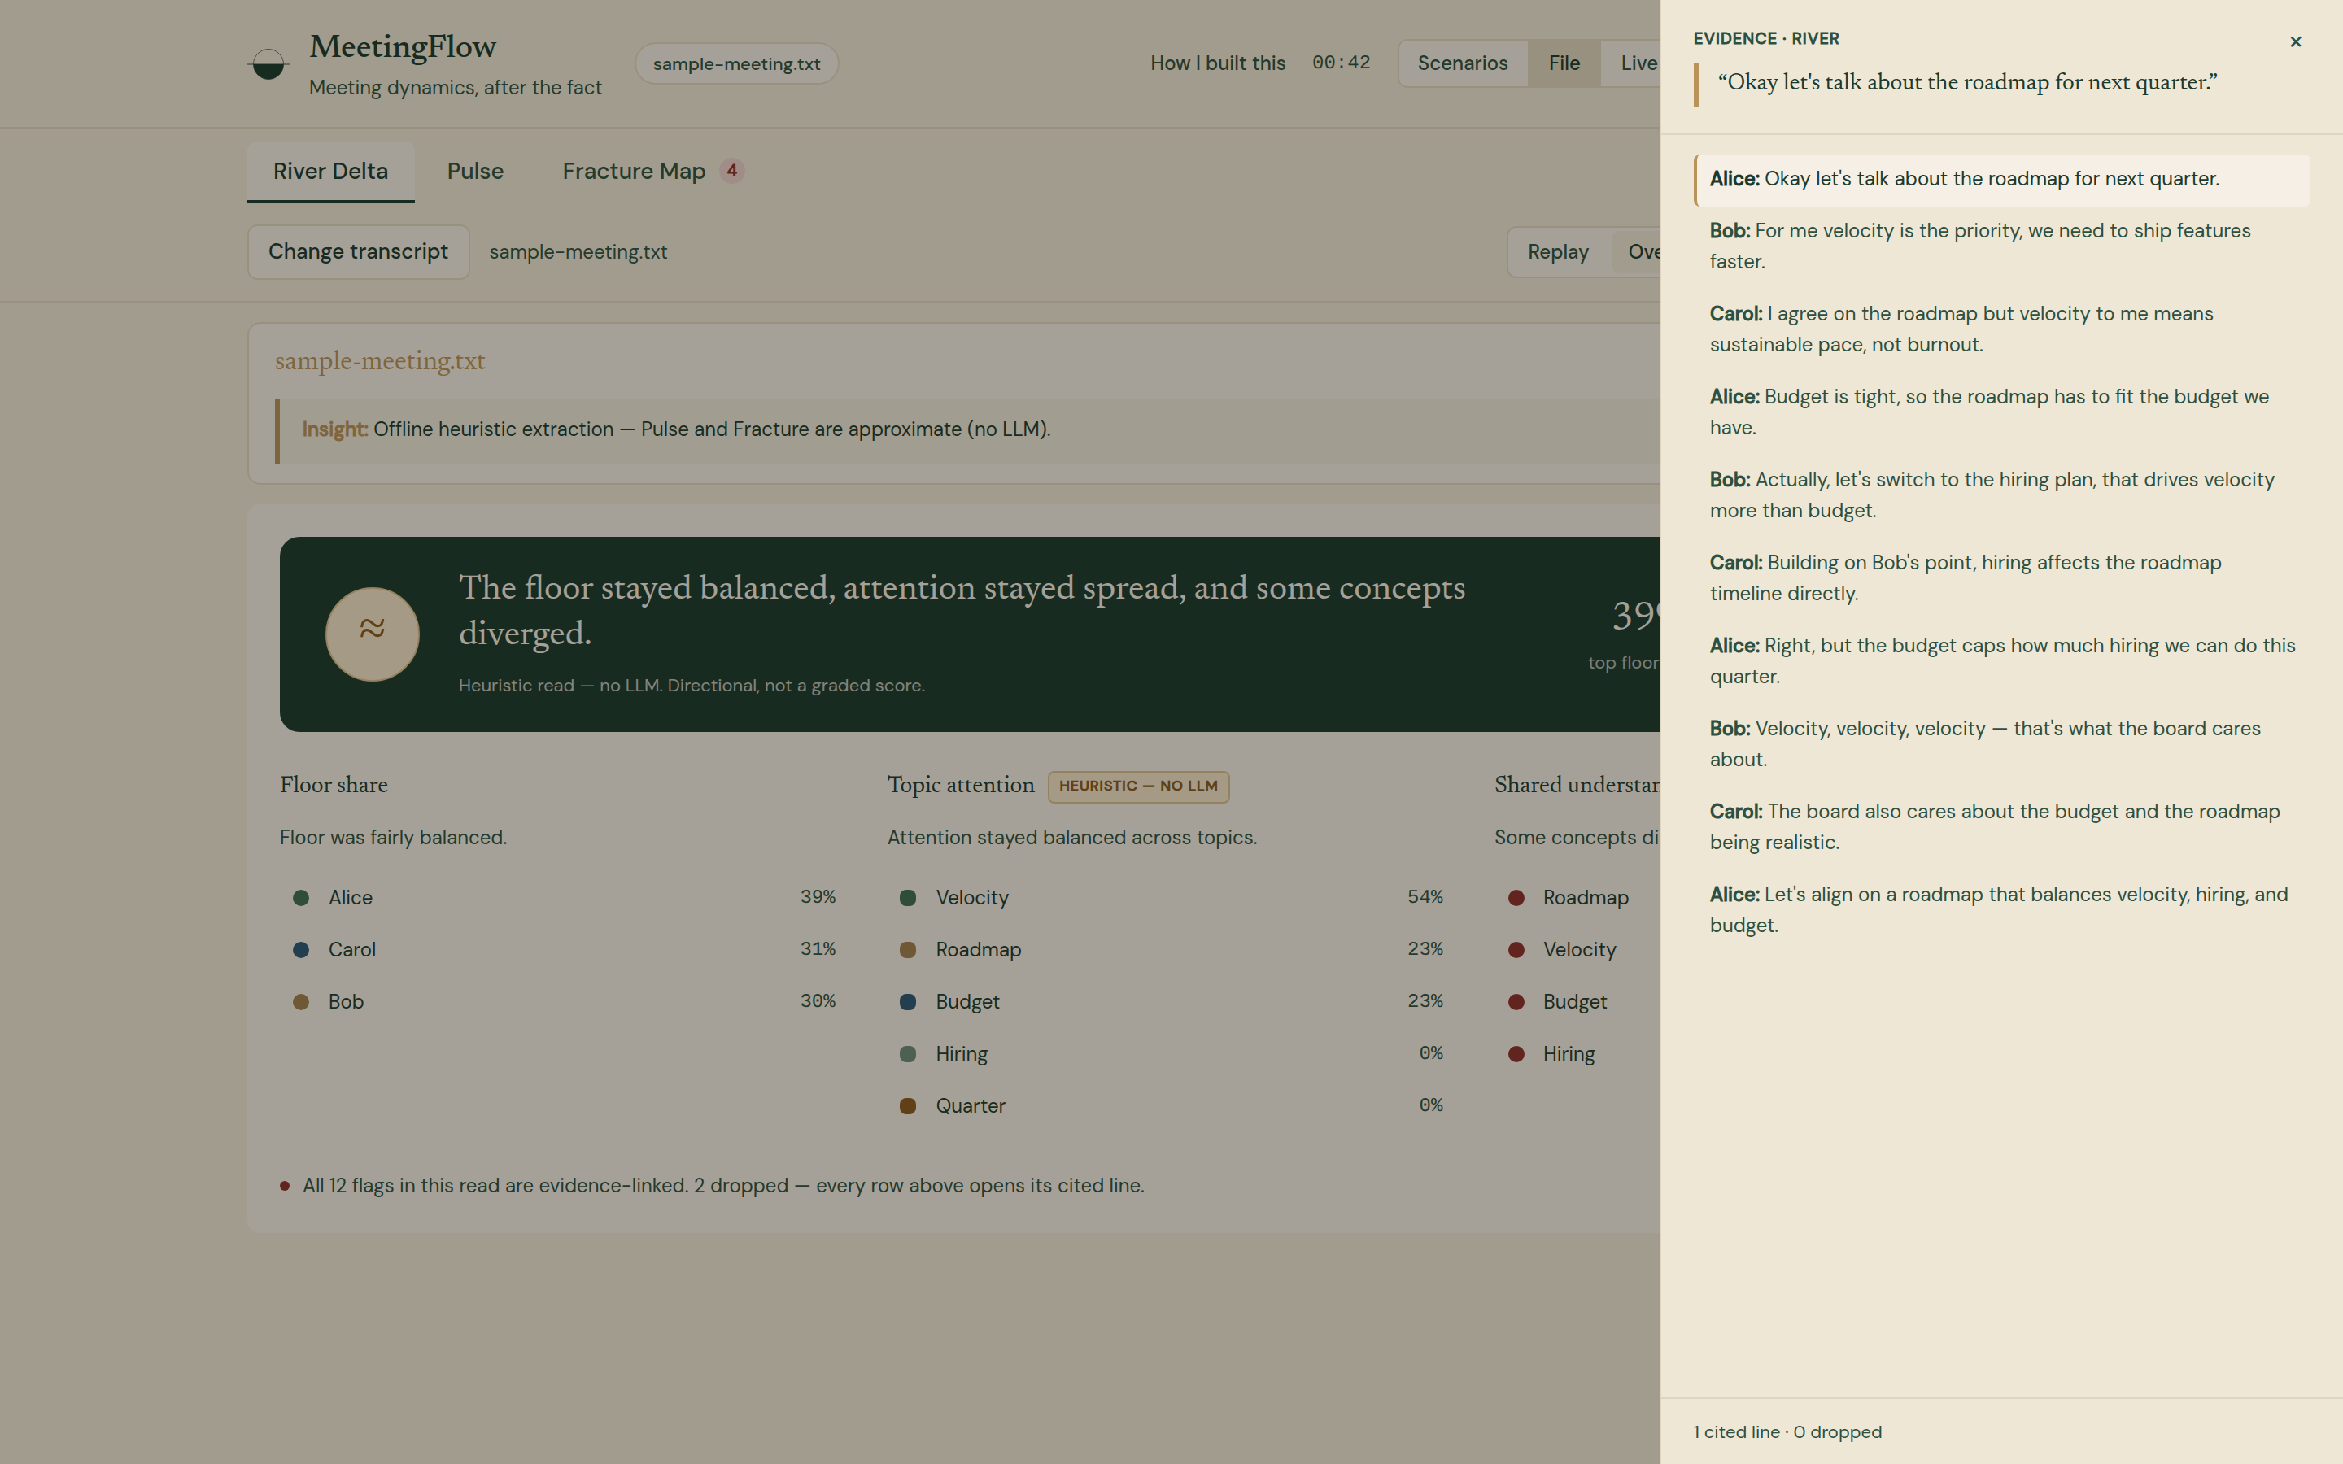Click Bob's 'Velocity, velocity, velocity' line
This screenshot has width=2343, height=1464.
click(2001, 743)
